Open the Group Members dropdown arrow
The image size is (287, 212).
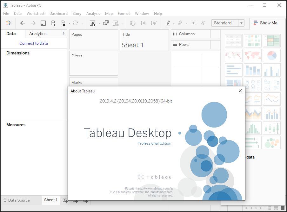pyautogui.click(x=186, y=23)
